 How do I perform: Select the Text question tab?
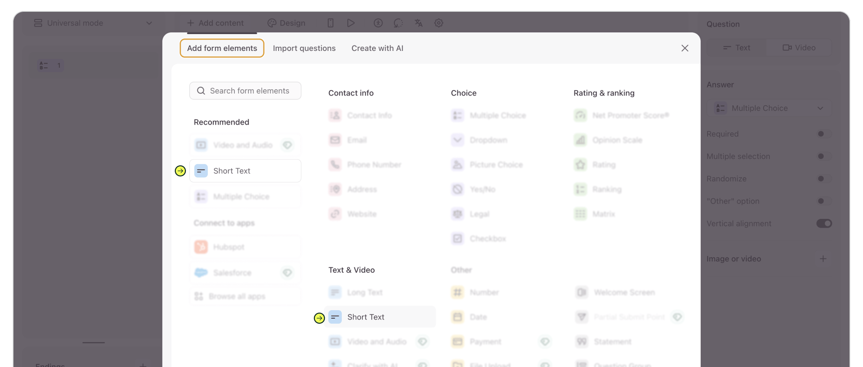(737, 48)
